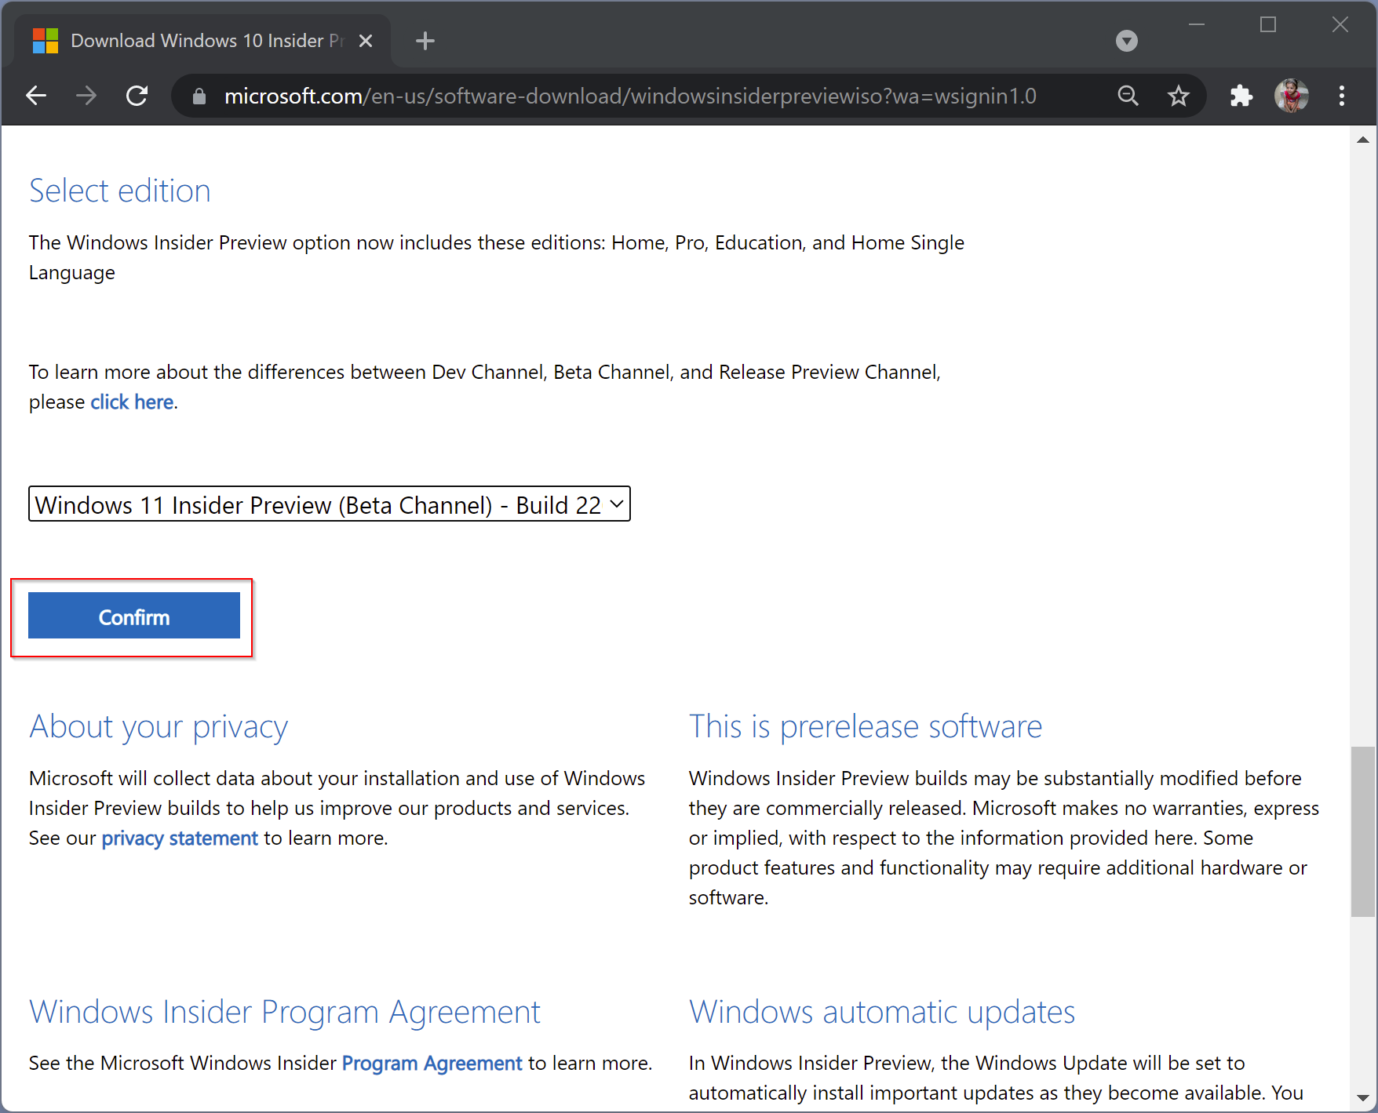The width and height of the screenshot is (1378, 1113).
Task: Open the privacy statement link
Action: (x=180, y=838)
